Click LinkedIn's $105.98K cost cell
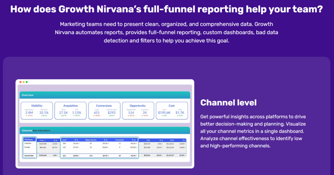Image resolution: width=334 pixels, height=175 pixels. tap(43, 144)
